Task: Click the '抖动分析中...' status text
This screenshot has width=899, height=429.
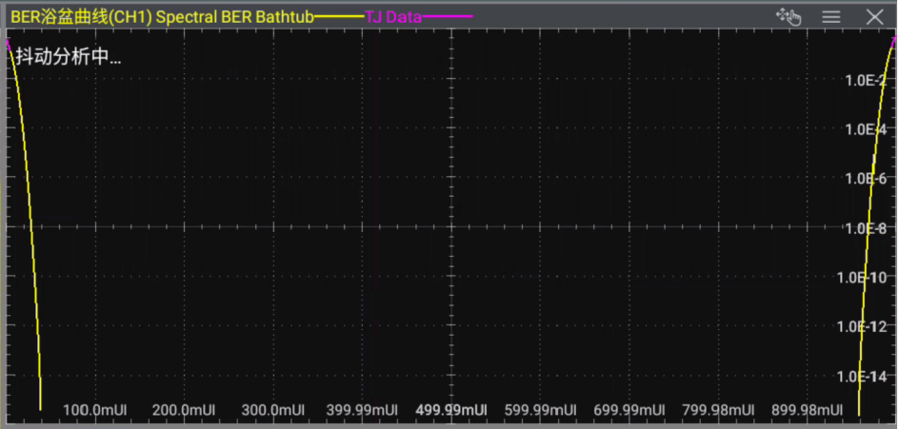Action: (x=69, y=57)
